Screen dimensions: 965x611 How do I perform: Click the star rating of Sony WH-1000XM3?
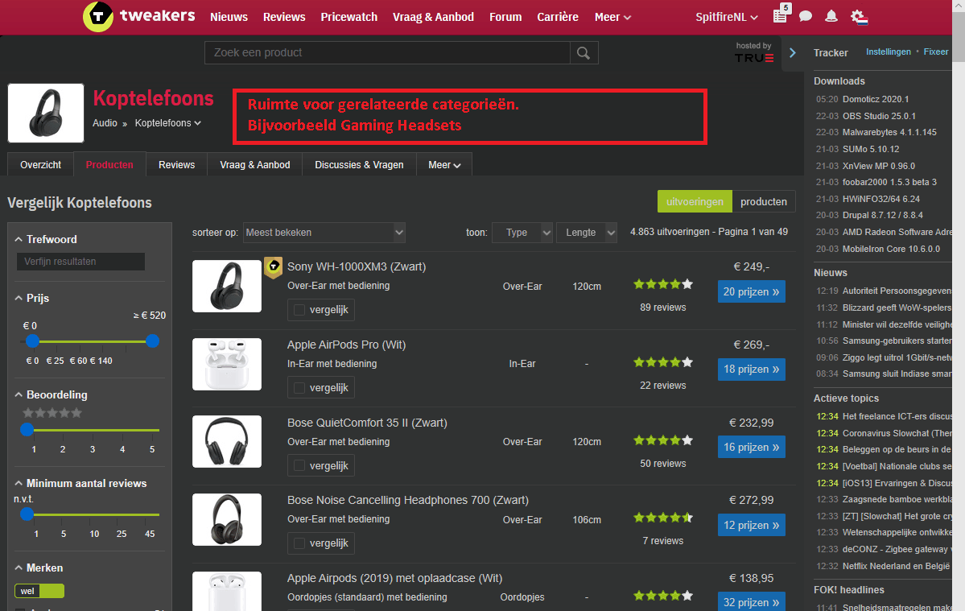[663, 284]
